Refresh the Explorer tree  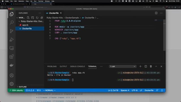[x=37, y=18]
